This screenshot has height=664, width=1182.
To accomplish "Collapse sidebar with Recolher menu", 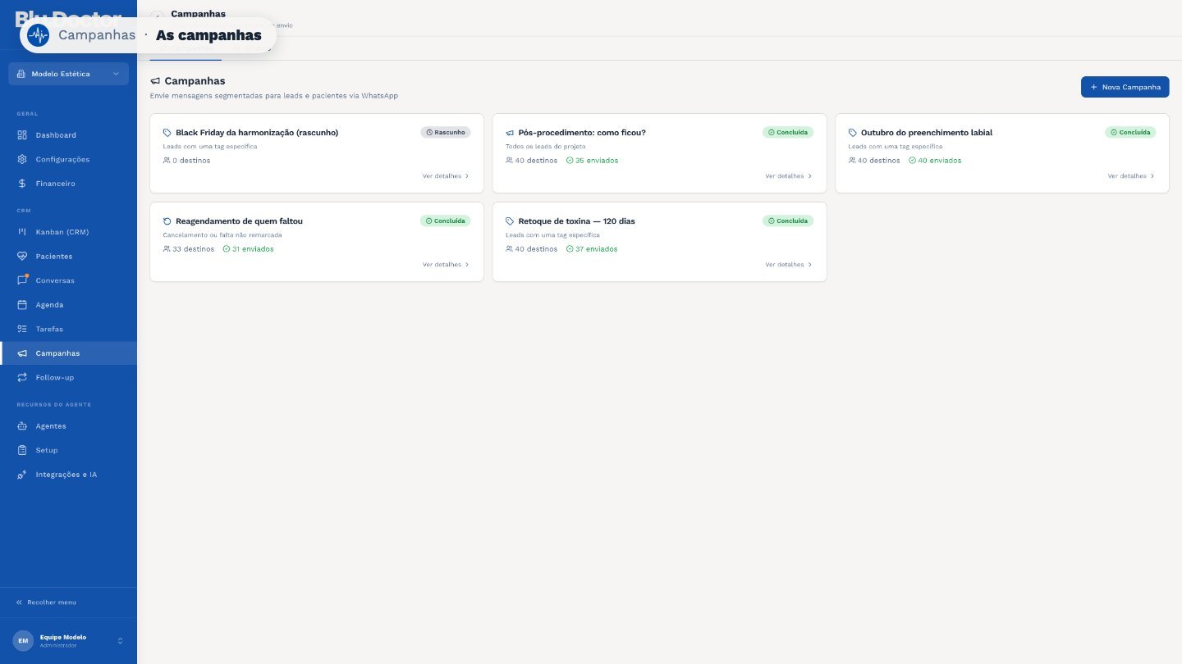I will coord(47,603).
